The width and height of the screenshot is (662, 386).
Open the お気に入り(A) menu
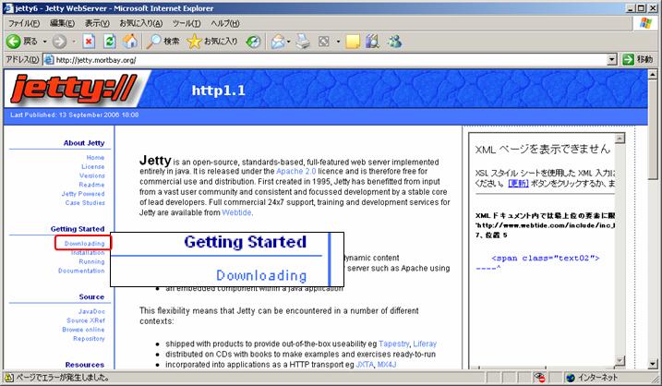[140, 23]
